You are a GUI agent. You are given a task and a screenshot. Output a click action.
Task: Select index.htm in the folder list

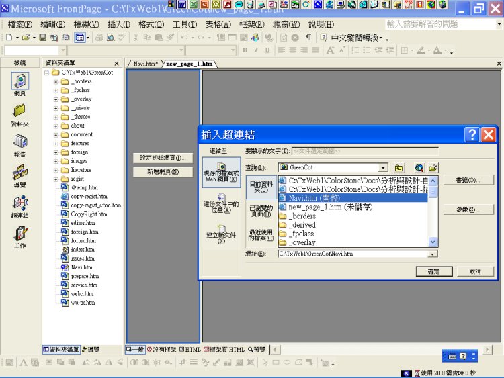(x=83, y=249)
